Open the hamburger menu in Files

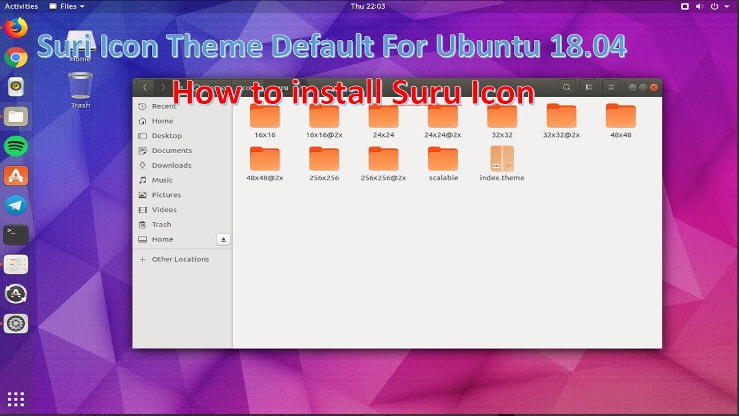coord(610,87)
